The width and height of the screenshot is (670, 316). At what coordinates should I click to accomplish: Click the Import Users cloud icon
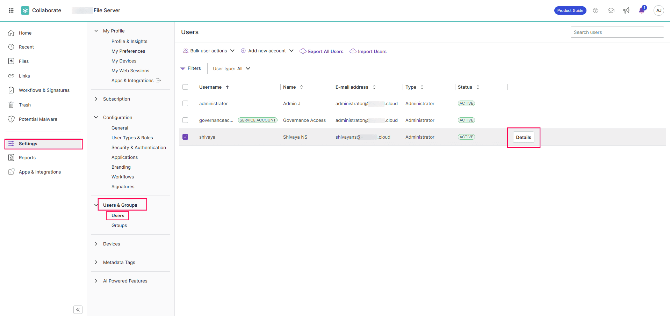point(353,51)
